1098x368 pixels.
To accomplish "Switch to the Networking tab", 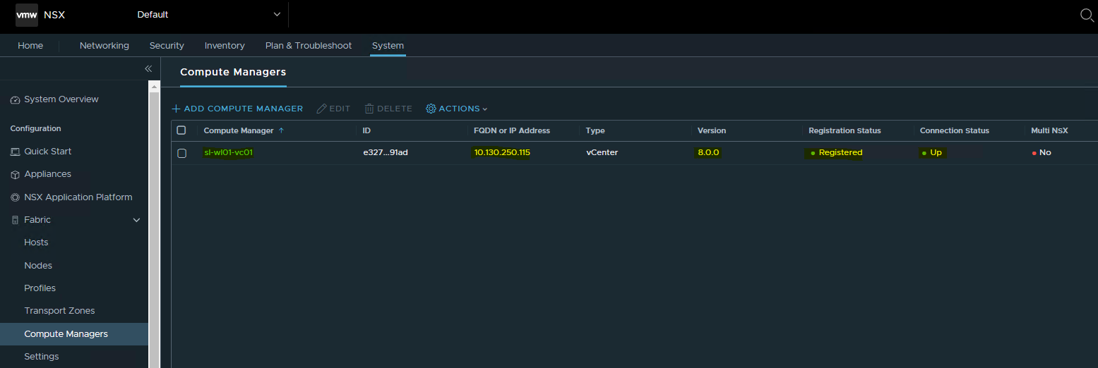I will click(105, 45).
